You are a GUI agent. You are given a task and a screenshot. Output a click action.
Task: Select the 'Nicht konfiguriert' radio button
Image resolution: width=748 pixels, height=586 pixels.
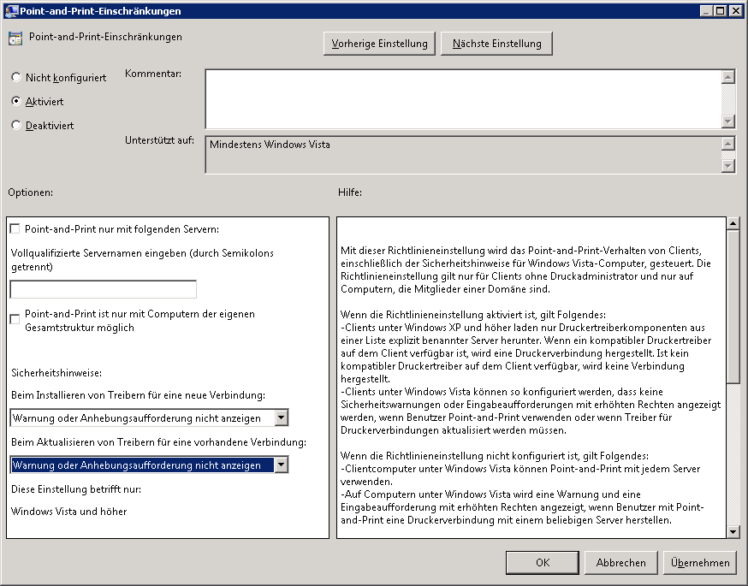(16, 78)
